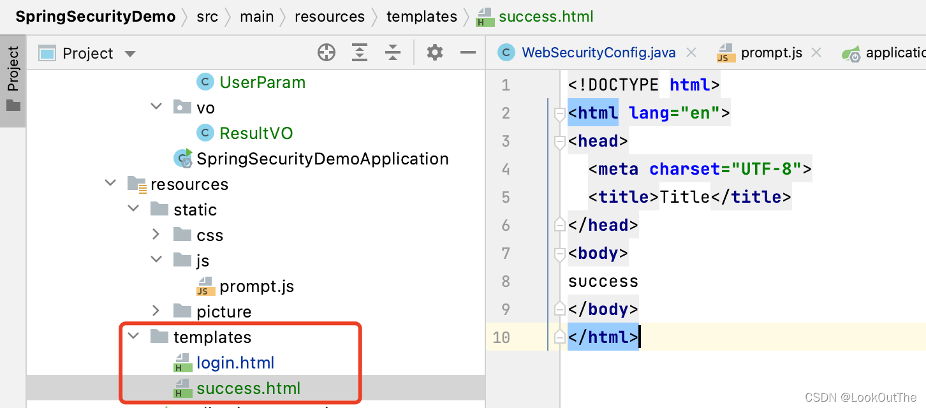The height and width of the screenshot is (408, 926).
Task: Click the closing html tag on line 10
Action: pos(603,337)
